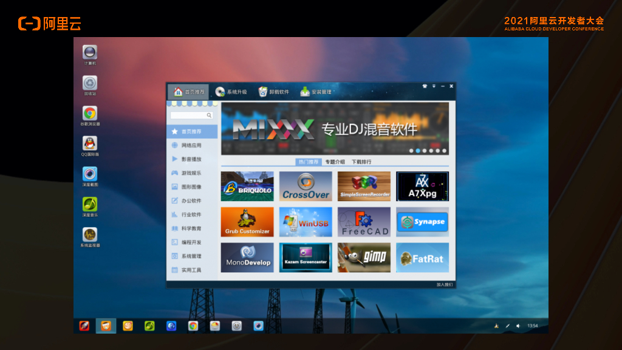622x350 pixels.
Task: Open the Briquolo app tile
Action: click(x=247, y=186)
